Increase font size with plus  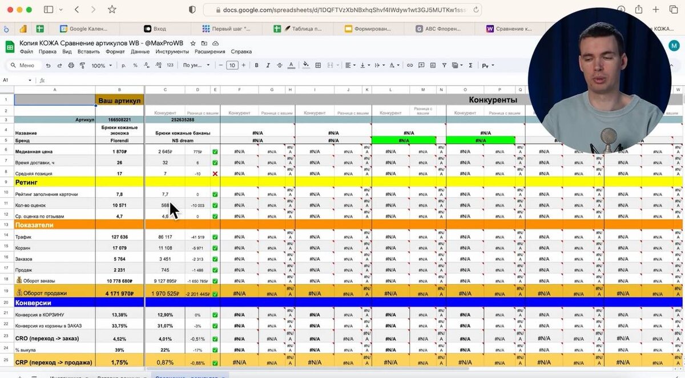[244, 66]
